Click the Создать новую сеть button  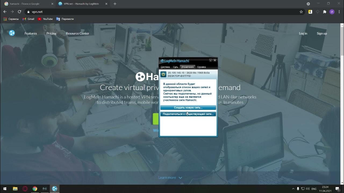point(188,107)
